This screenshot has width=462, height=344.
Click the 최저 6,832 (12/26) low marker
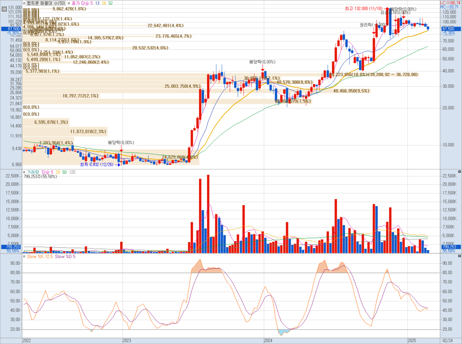97,164
